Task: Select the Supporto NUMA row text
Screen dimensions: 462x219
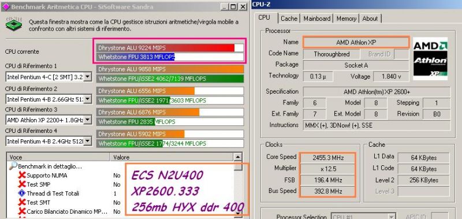Action: pos(47,176)
